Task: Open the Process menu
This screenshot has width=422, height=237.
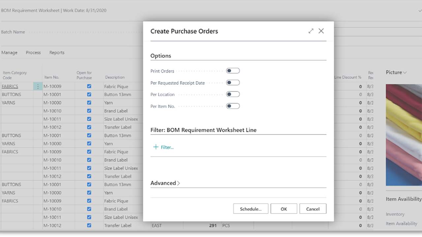Action: click(x=33, y=53)
